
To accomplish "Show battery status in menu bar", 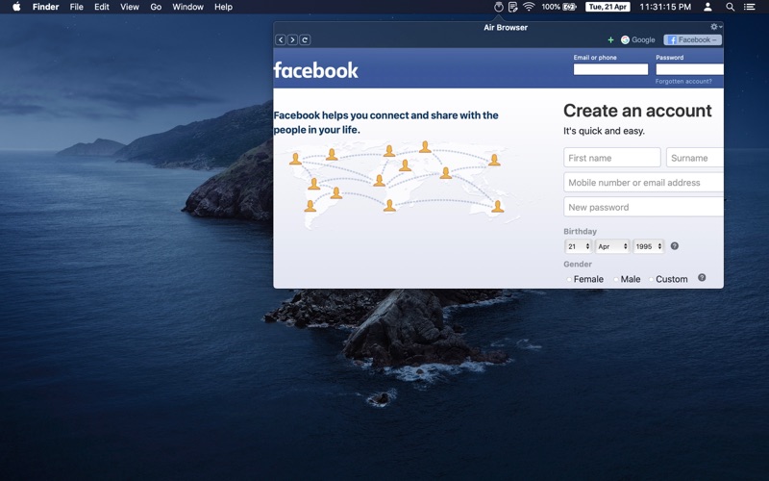I will [559, 7].
